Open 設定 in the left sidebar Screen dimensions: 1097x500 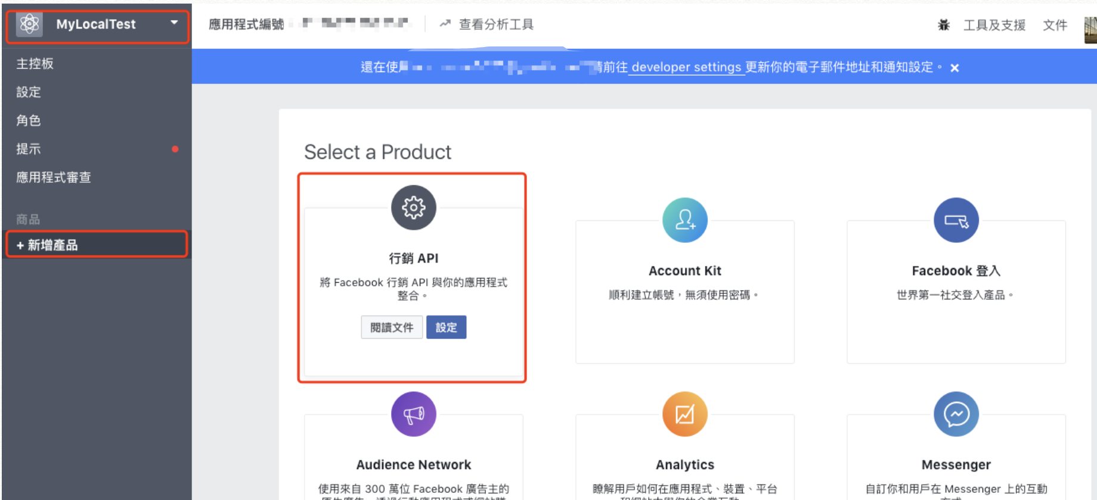[29, 92]
